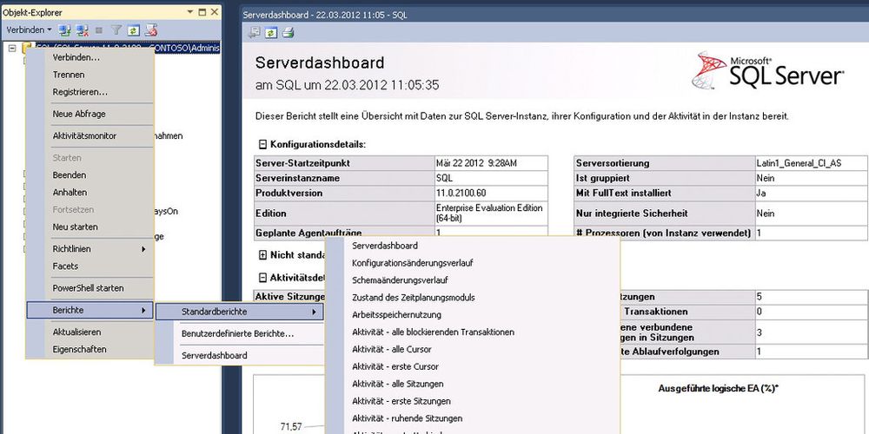Open Benutzerdefinierte Berichte from the submenu
869x434 pixels.
(236, 333)
